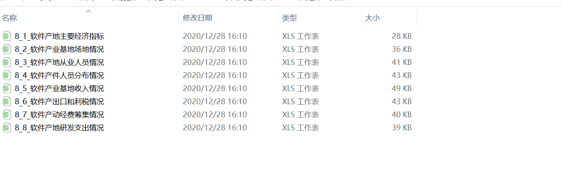The width and height of the screenshot is (561, 172).
Task: Select the 8_3_软件产地从业人员情况 file icon
Action: pos(6,62)
